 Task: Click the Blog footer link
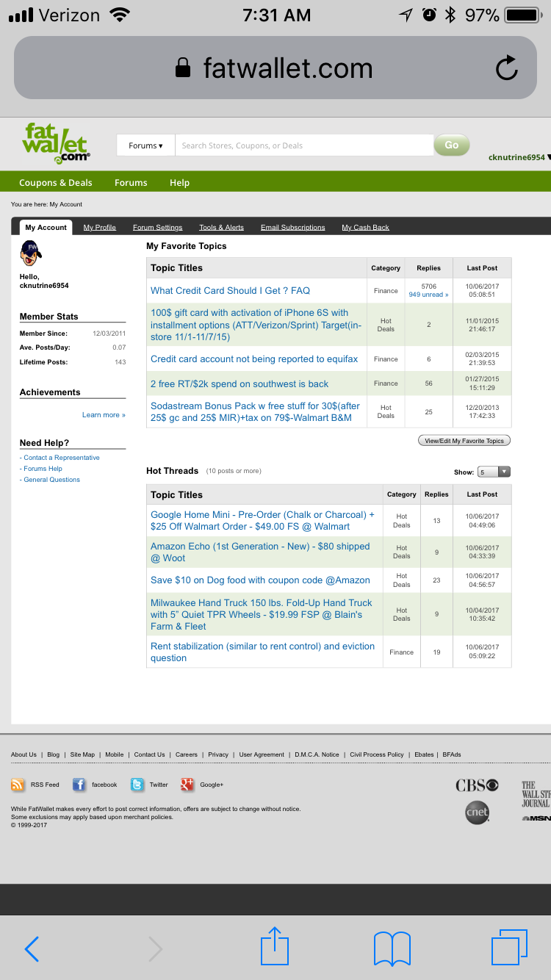point(53,754)
